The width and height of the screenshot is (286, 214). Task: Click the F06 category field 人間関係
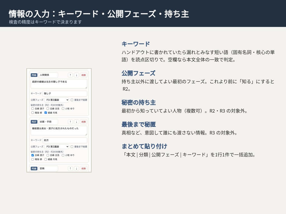coord(48,75)
